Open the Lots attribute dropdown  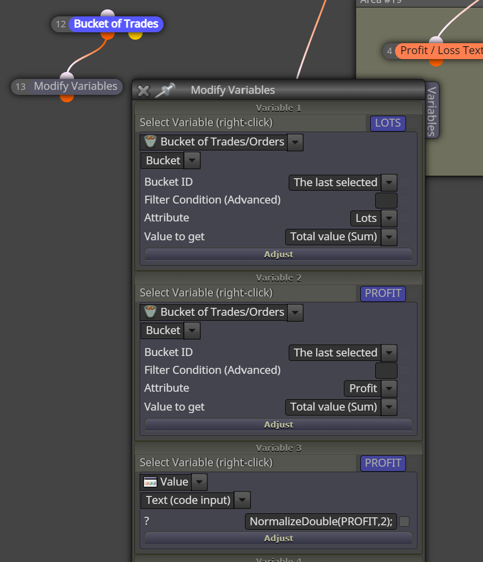click(x=389, y=218)
